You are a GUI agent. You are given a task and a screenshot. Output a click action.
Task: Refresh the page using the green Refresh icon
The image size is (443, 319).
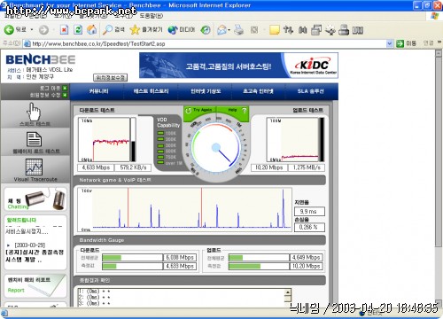click(78, 29)
